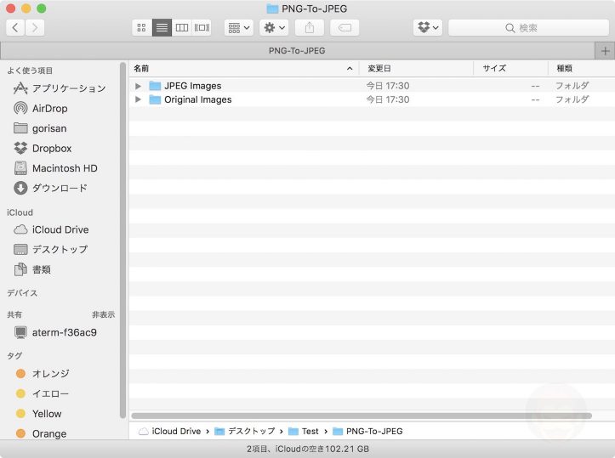Image resolution: width=615 pixels, height=458 pixels.
Task: Filter by the オレンジ tag
Action: pos(43,373)
